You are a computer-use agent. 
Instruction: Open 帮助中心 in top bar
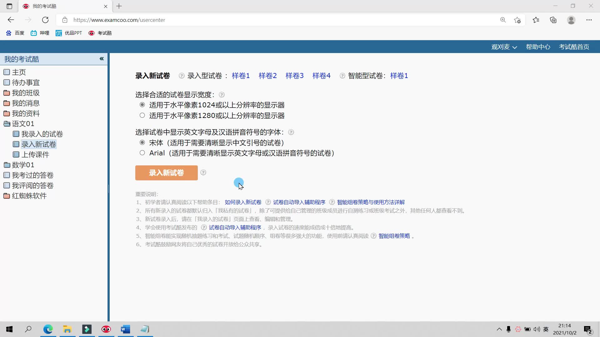(x=538, y=47)
